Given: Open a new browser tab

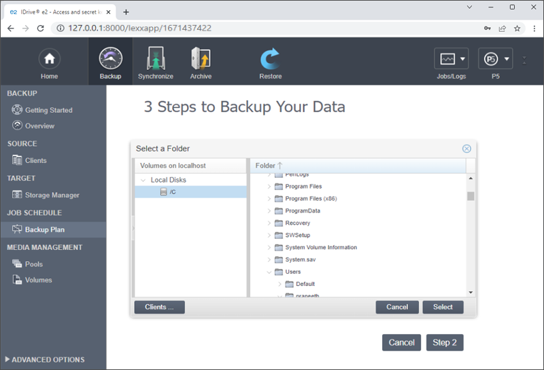Looking at the screenshot, I should pos(126,12).
